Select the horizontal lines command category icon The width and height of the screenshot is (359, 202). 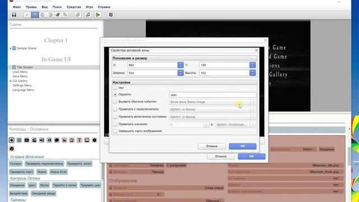tap(19, 140)
